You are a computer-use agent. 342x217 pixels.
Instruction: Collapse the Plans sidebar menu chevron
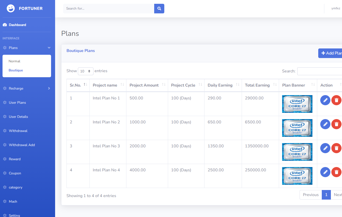(x=49, y=48)
